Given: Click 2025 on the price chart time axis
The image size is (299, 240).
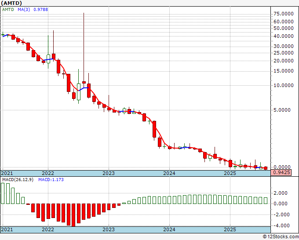Looking at the screenshot, I should [230, 173].
